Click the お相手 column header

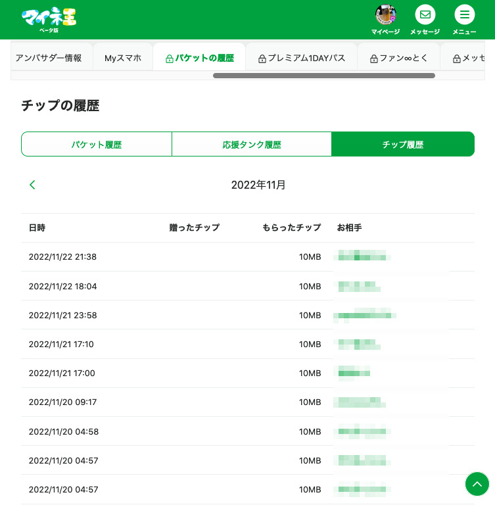[350, 228]
